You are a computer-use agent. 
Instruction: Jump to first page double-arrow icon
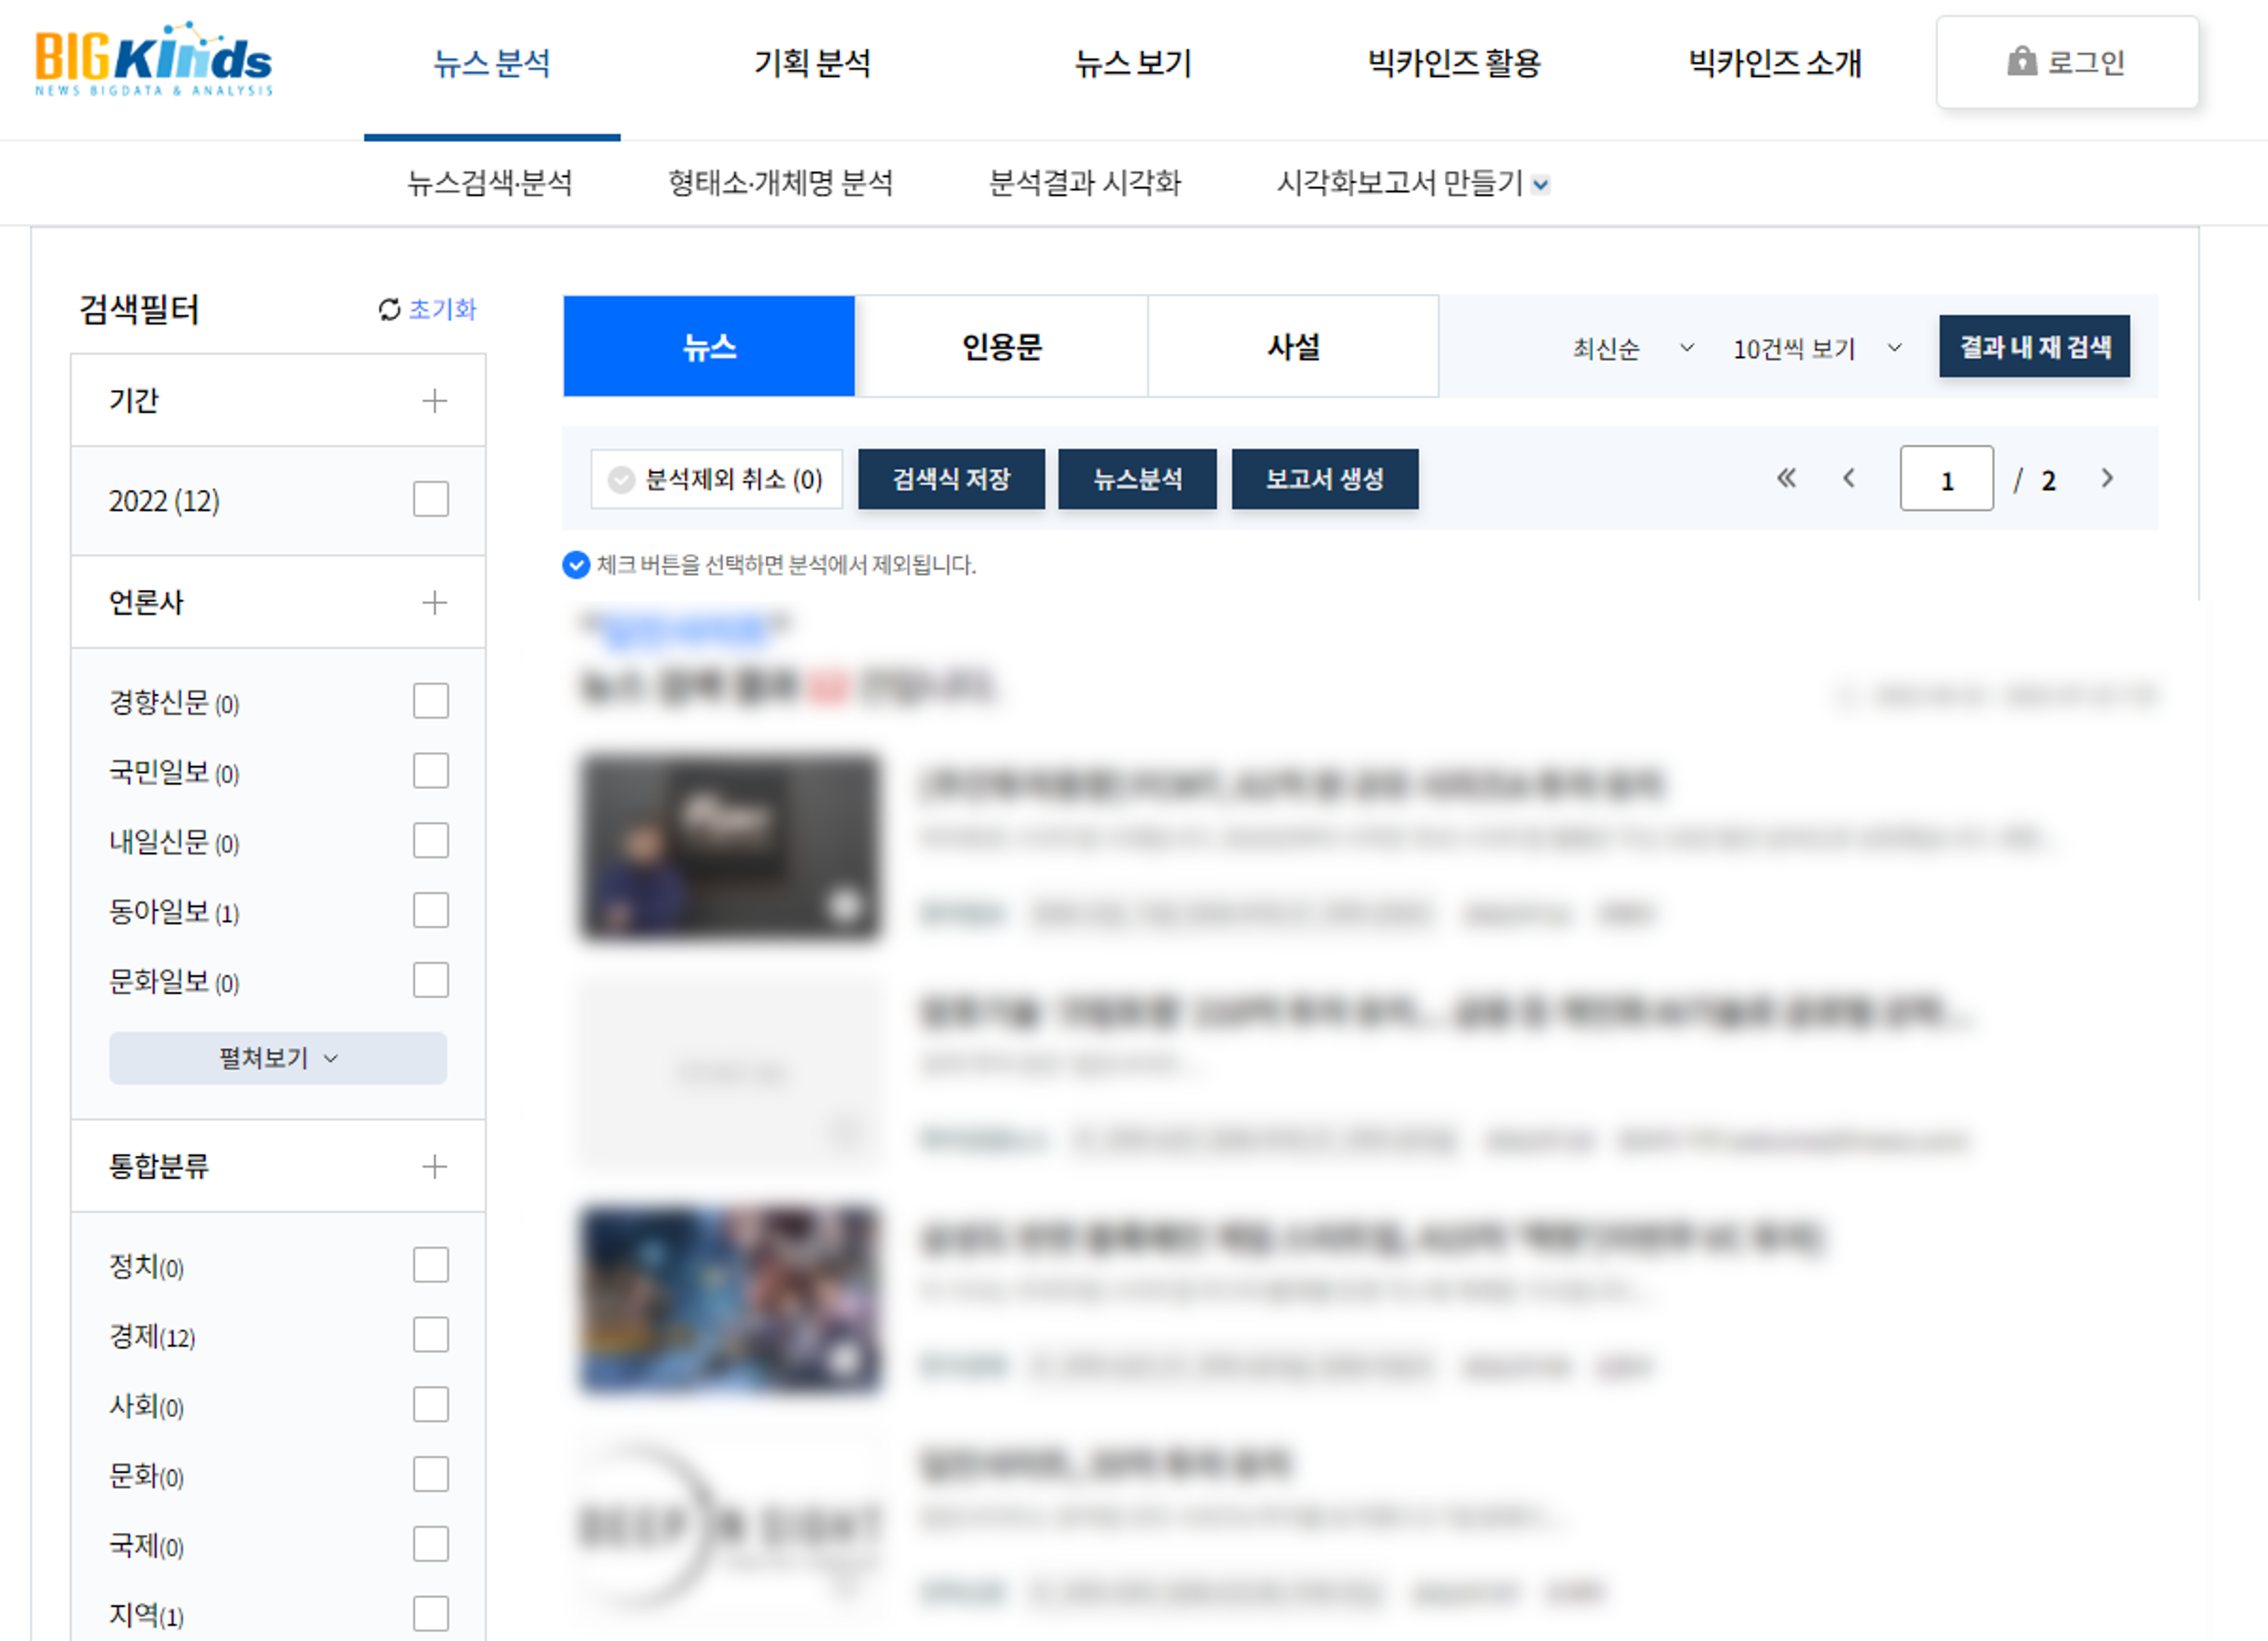click(1786, 479)
